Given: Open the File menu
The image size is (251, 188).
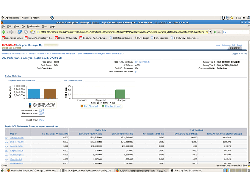Looking at the screenshot, I should [3, 27].
